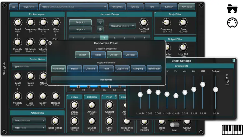Screen dimensions: 243x137
Task: Click the waveform icon beside Object 1
Action: 100,22
